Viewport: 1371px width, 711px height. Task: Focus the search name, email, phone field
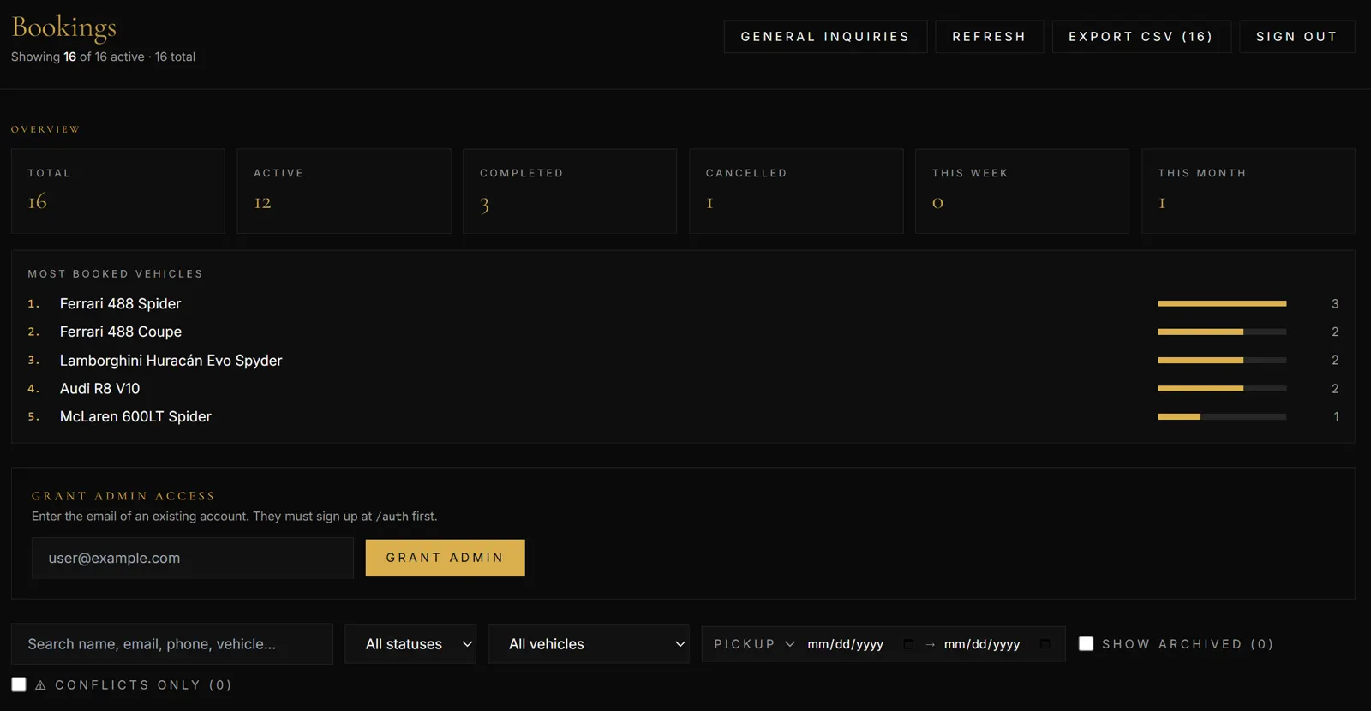pyautogui.click(x=172, y=644)
